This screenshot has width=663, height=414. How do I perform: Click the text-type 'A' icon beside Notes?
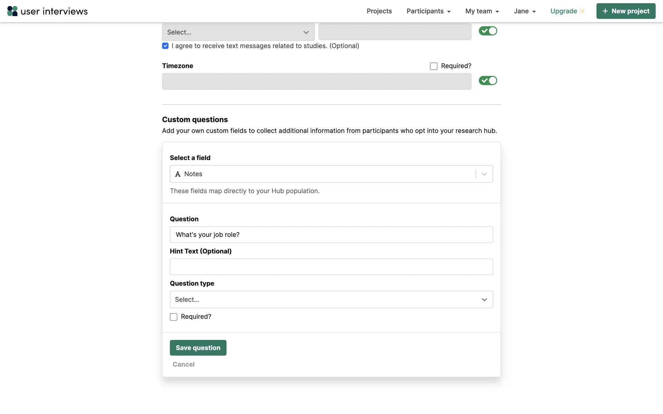coord(178,174)
